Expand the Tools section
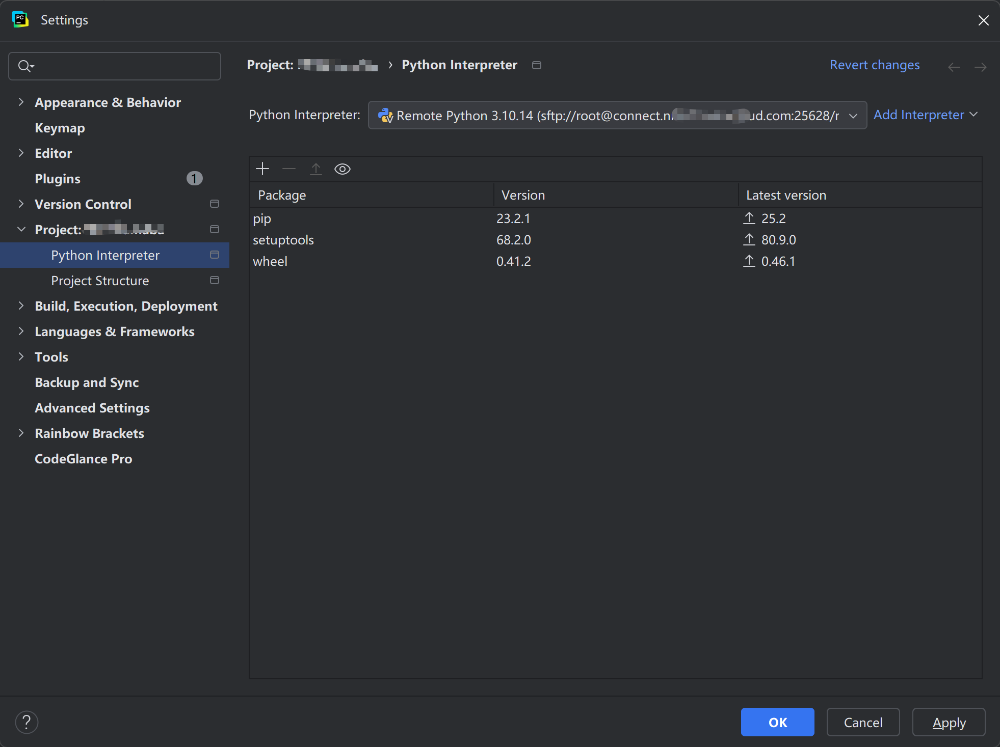 [21, 357]
